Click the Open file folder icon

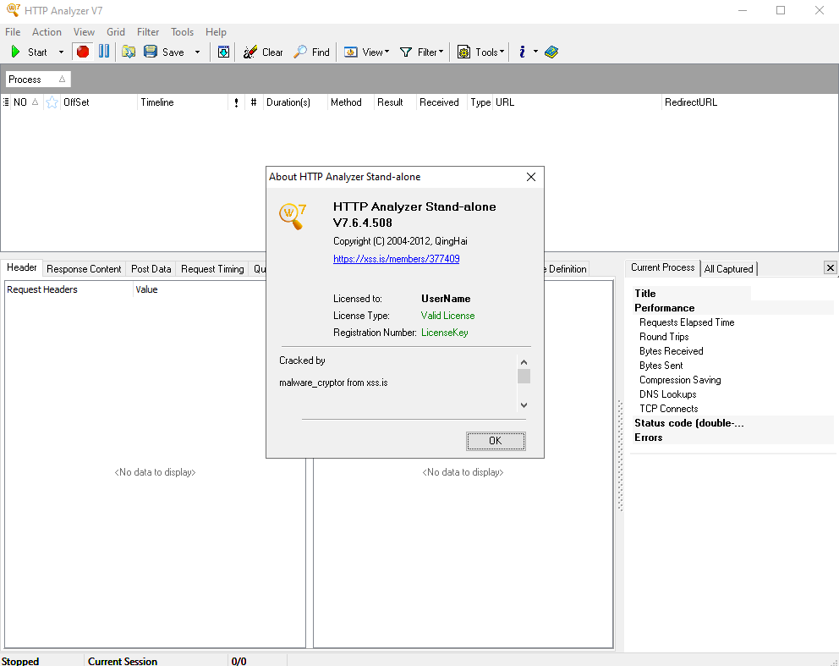point(129,52)
